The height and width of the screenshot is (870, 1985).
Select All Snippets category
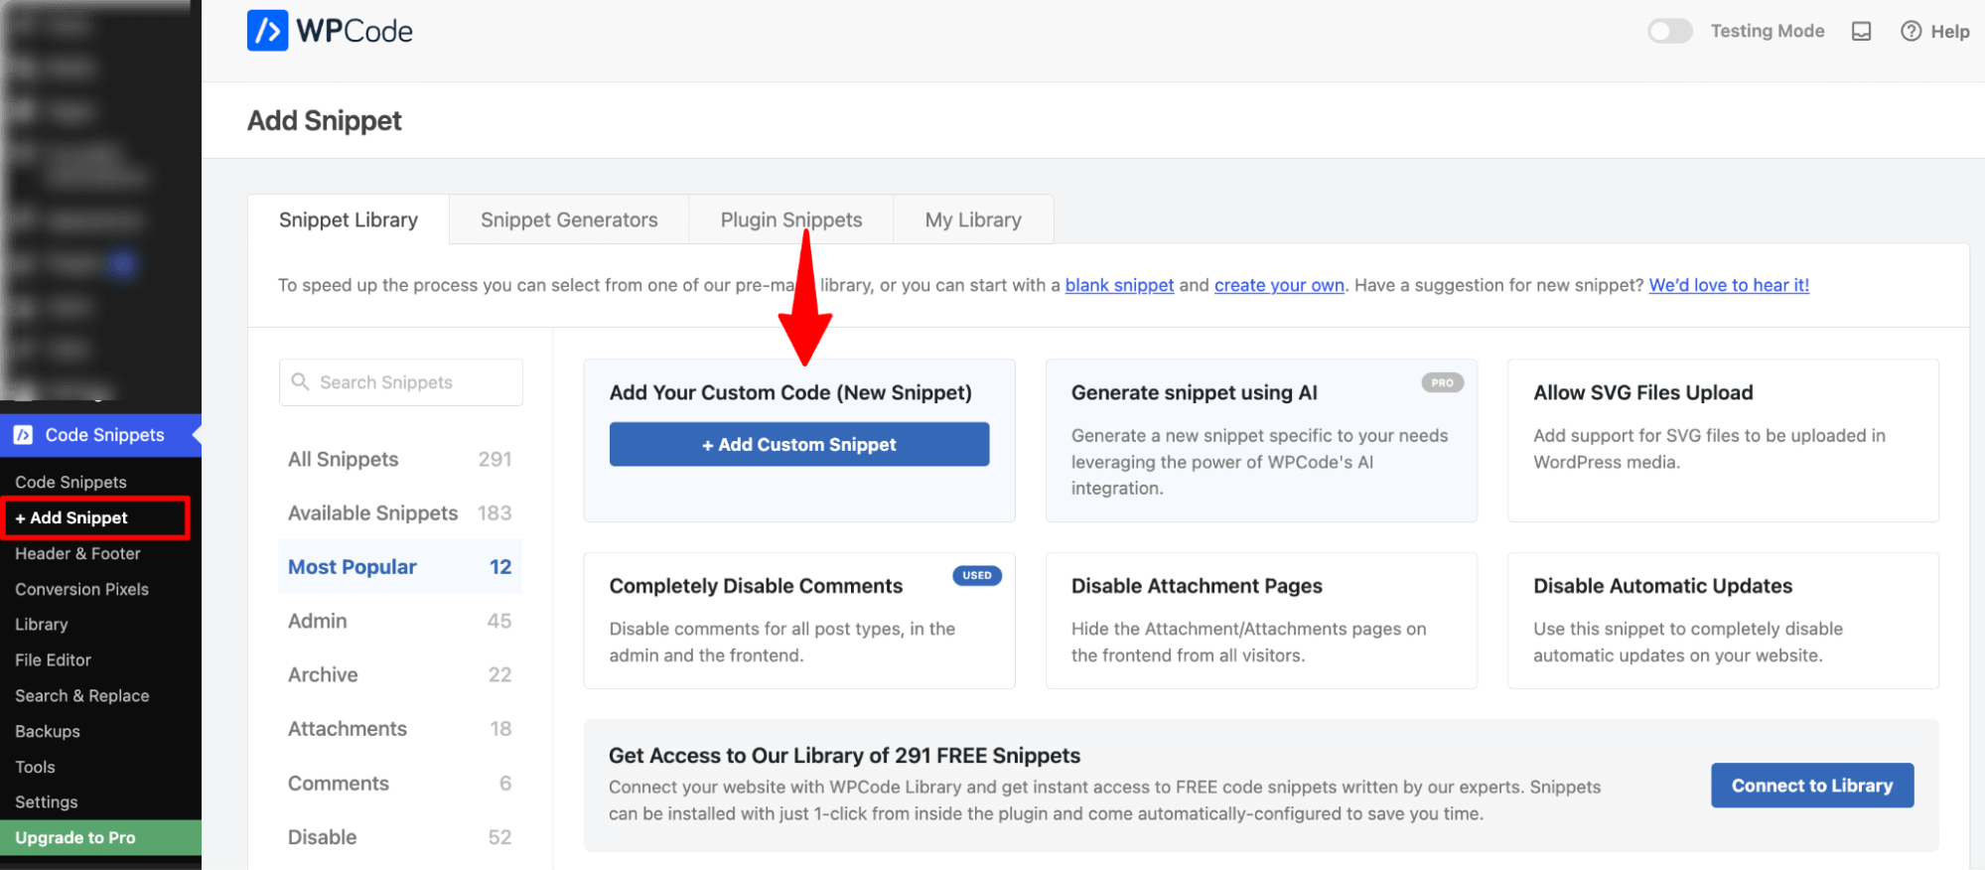[400, 459]
